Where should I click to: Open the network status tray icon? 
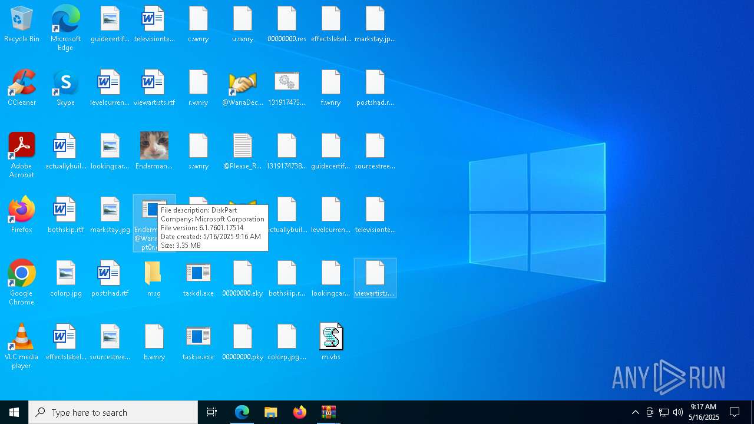coord(664,412)
